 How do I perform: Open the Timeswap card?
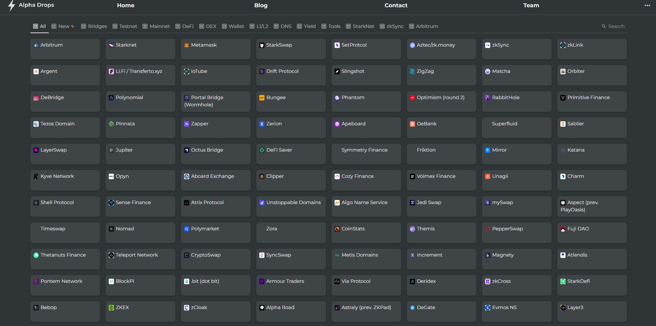(x=65, y=233)
